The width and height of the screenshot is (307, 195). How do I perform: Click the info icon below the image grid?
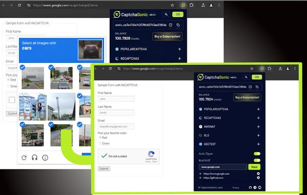(45, 157)
